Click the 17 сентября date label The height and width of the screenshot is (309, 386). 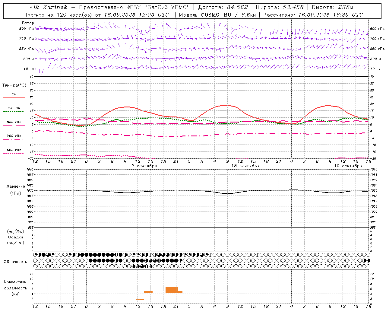[x=143, y=166]
